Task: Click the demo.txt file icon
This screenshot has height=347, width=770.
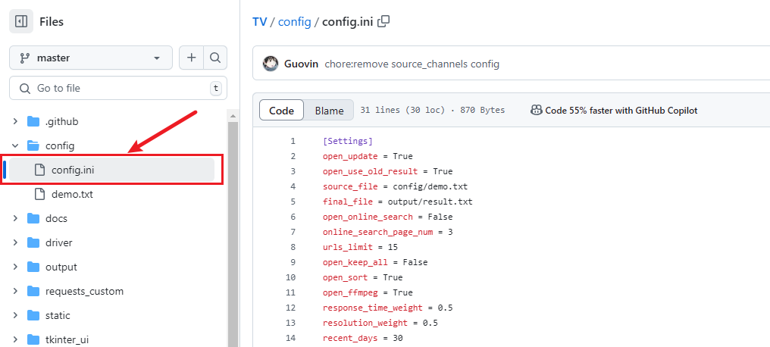Action: coord(39,195)
